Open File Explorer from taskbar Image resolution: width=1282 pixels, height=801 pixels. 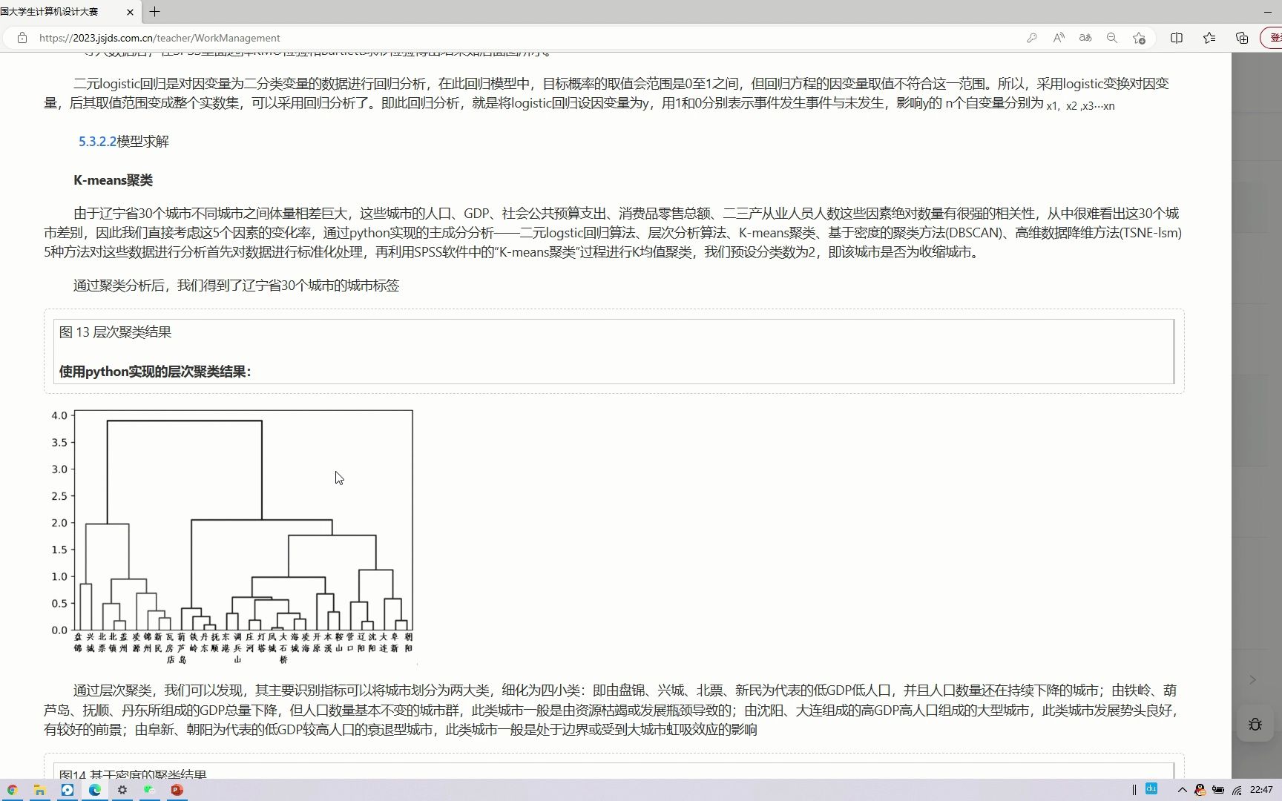click(39, 790)
